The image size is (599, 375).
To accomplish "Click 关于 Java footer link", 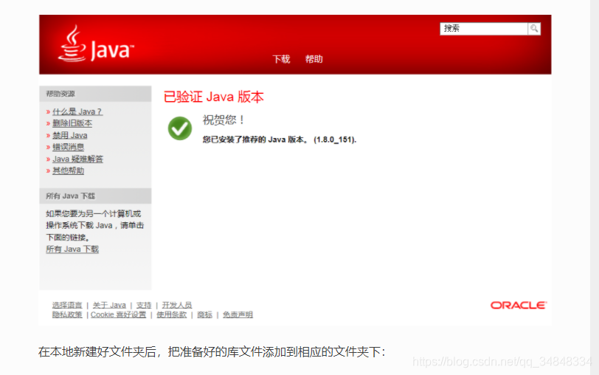I will tap(109, 305).
